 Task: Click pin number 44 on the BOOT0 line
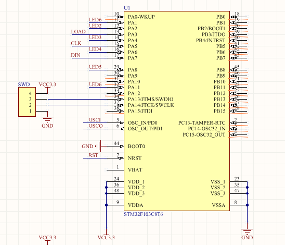point(116,143)
